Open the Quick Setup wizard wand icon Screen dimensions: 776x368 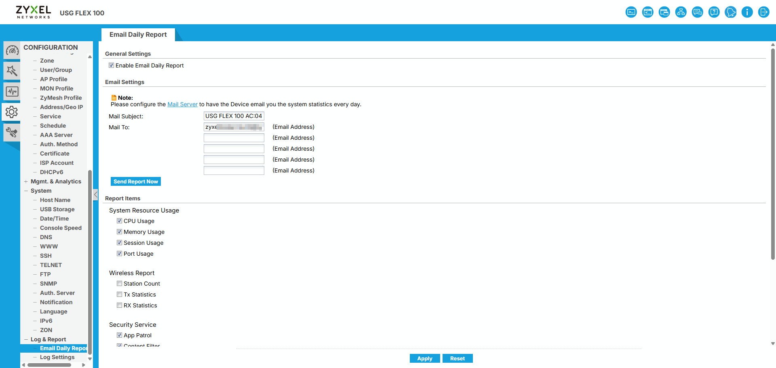[x=12, y=71]
